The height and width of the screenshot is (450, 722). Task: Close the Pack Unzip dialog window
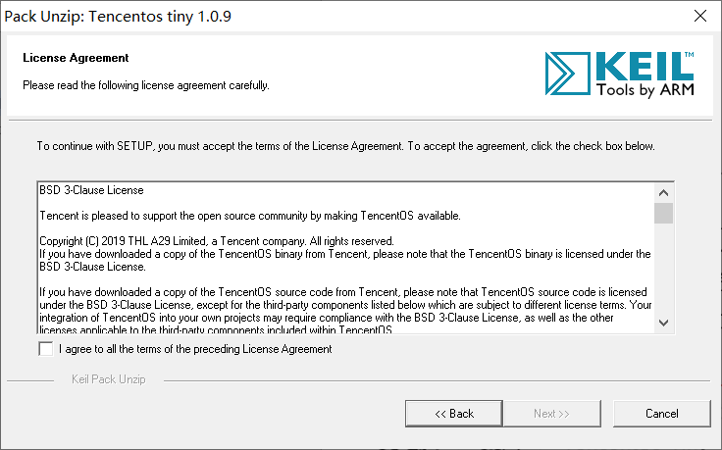[x=700, y=16]
